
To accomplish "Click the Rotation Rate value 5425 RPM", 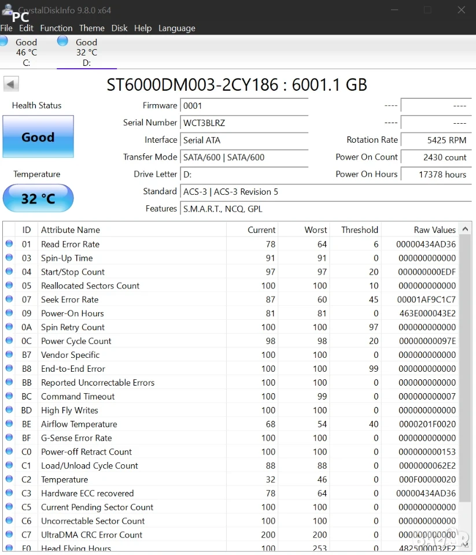I will point(436,140).
